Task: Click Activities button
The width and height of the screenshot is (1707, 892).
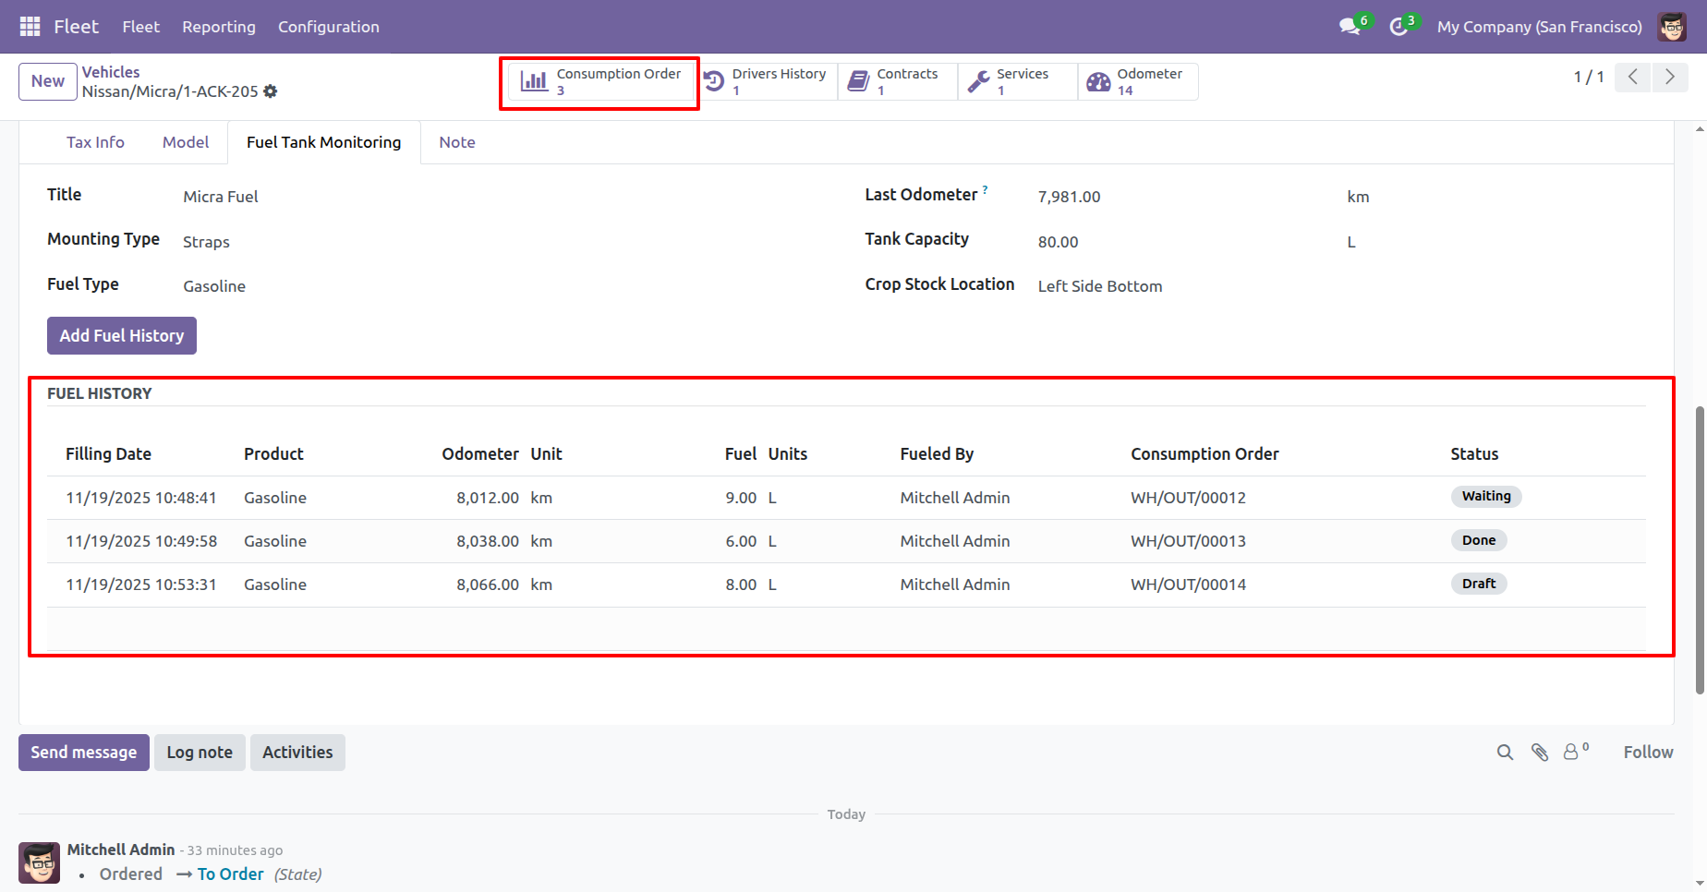Action: point(297,753)
